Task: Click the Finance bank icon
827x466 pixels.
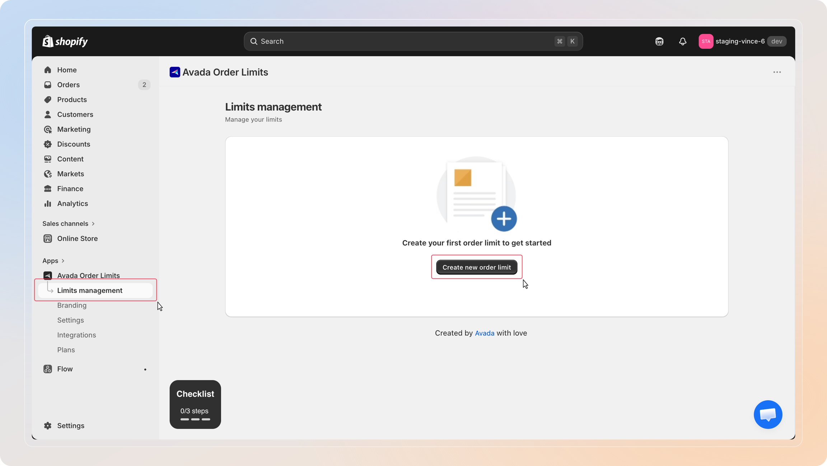Action: [x=48, y=188]
